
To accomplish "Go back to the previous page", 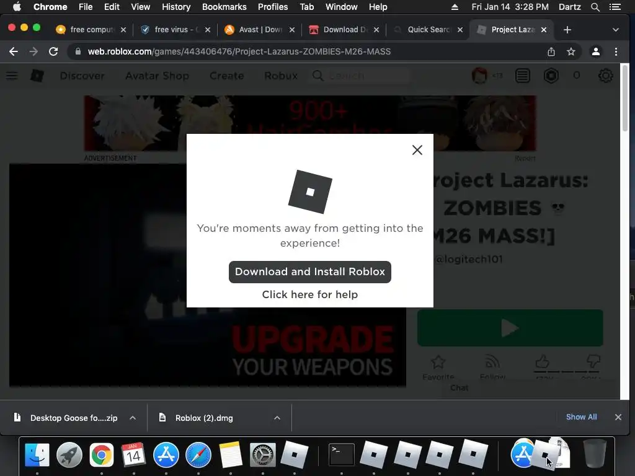I will tap(14, 52).
